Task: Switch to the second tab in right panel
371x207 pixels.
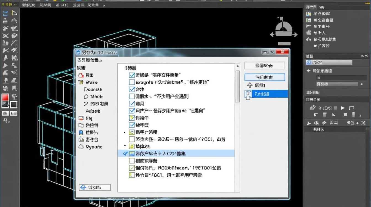Action: [322, 7]
